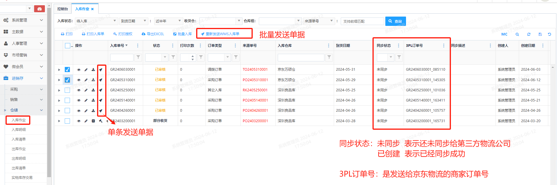This screenshot has height=185, width=557.
Task: Click download icon in row GR2405140001
Action: click(93, 100)
